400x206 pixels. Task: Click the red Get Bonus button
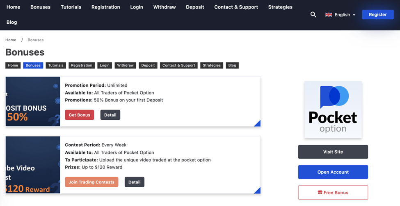[x=79, y=115]
